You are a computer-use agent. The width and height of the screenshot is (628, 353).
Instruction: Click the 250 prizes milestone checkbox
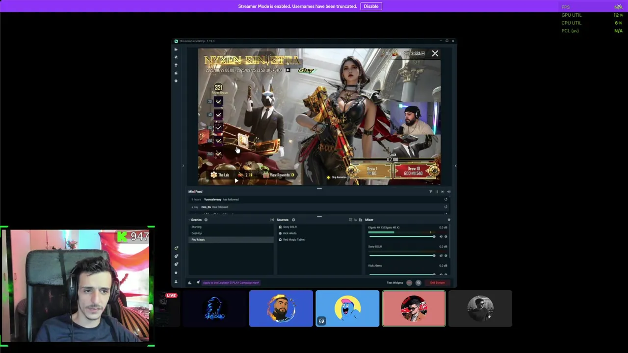[x=218, y=154]
